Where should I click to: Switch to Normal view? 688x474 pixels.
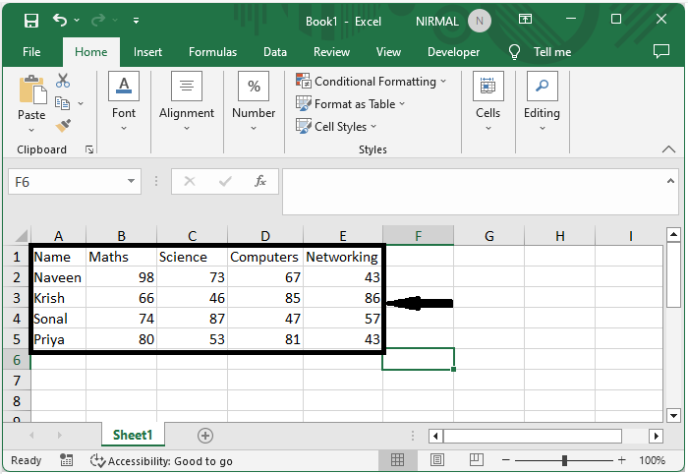(397, 460)
